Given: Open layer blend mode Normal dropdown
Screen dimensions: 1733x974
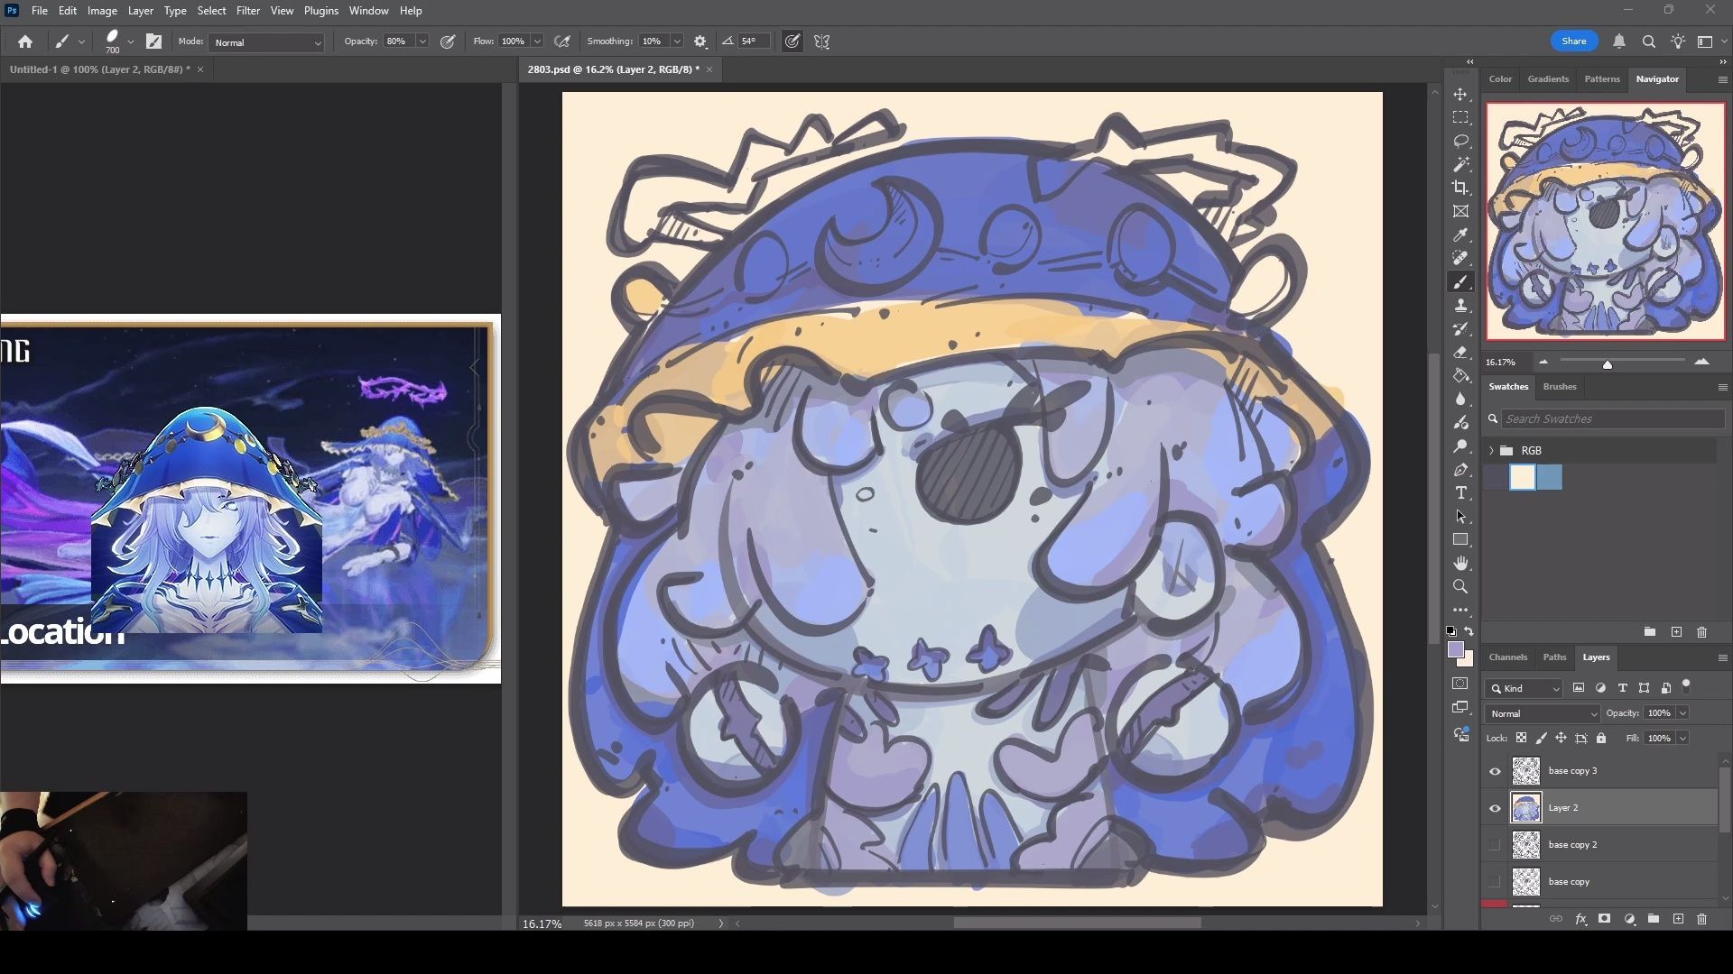Looking at the screenshot, I should pyautogui.click(x=1543, y=713).
